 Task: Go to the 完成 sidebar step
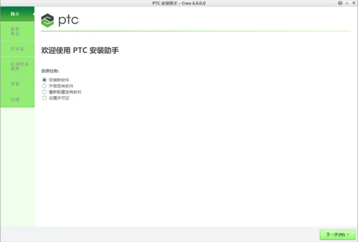coord(17,100)
